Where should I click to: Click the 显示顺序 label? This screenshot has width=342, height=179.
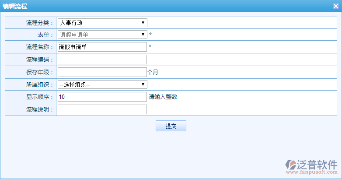point(39,97)
